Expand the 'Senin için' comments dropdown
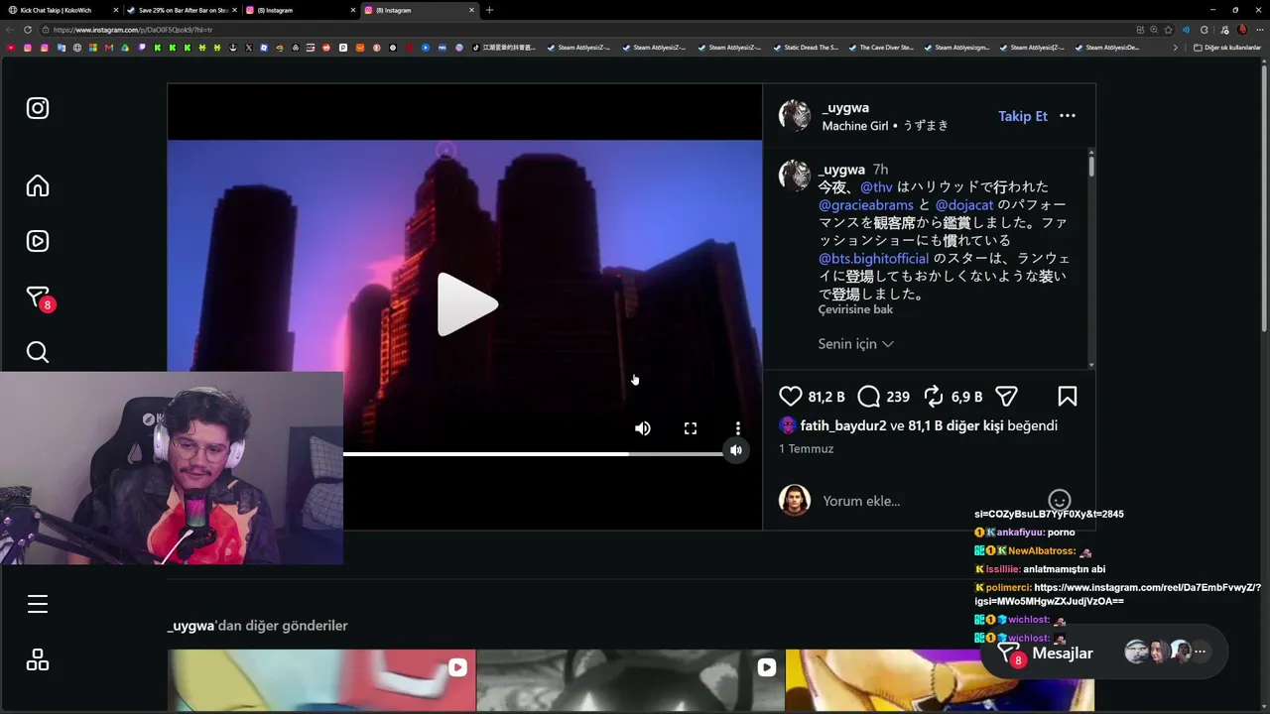 point(855,344)
